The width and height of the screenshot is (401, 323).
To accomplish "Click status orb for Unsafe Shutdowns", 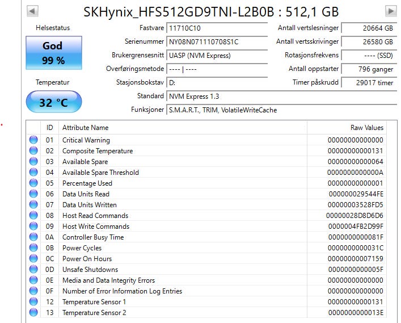I will [x=33, y=269].
